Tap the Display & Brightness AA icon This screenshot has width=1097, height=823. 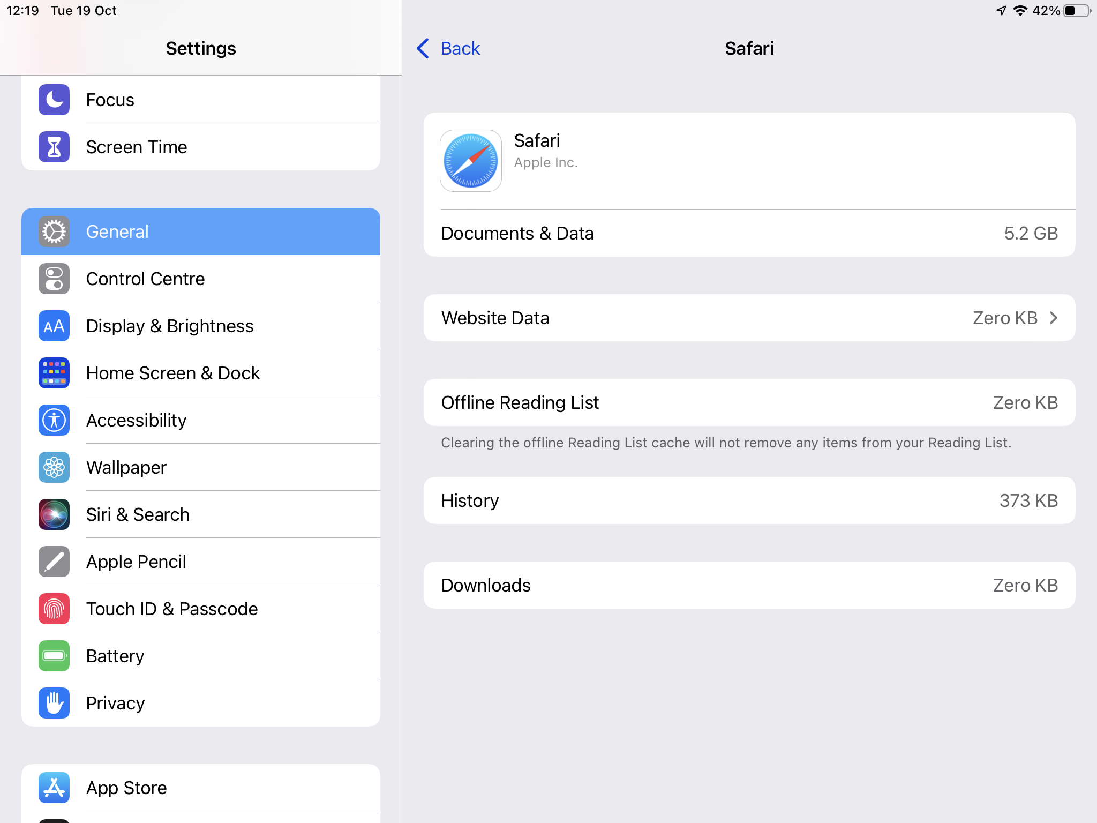[x=54, y=326]
